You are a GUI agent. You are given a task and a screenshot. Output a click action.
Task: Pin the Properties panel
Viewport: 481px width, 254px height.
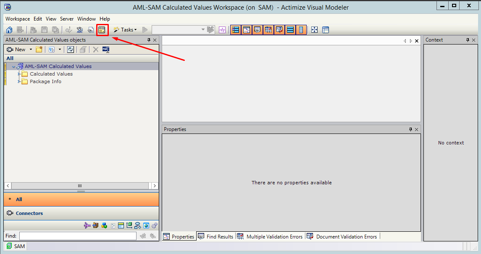coord(411,129)
